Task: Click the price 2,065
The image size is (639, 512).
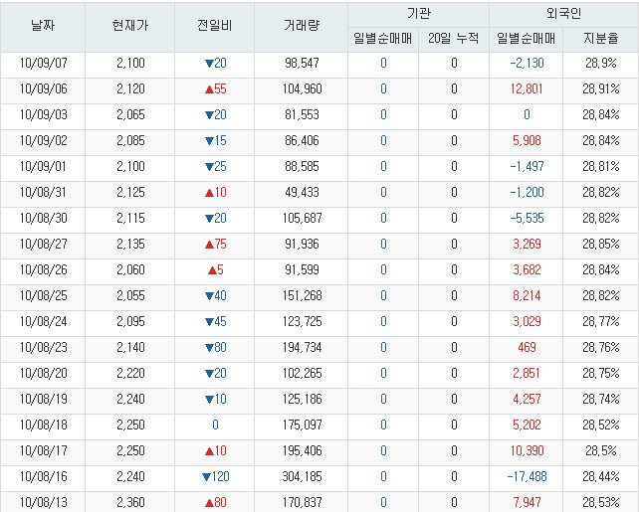Action: (x=130, y=114)
